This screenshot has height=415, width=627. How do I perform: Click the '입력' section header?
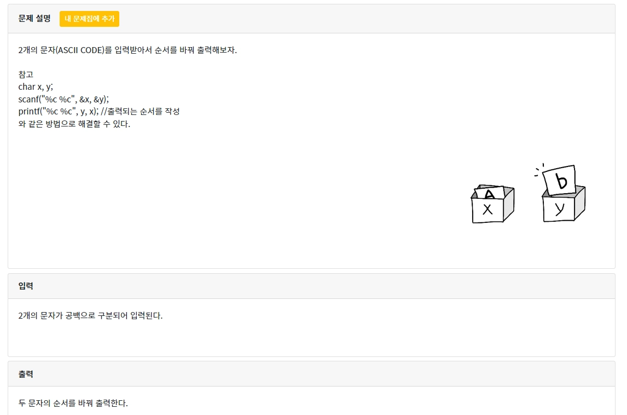tap(26, 286)
